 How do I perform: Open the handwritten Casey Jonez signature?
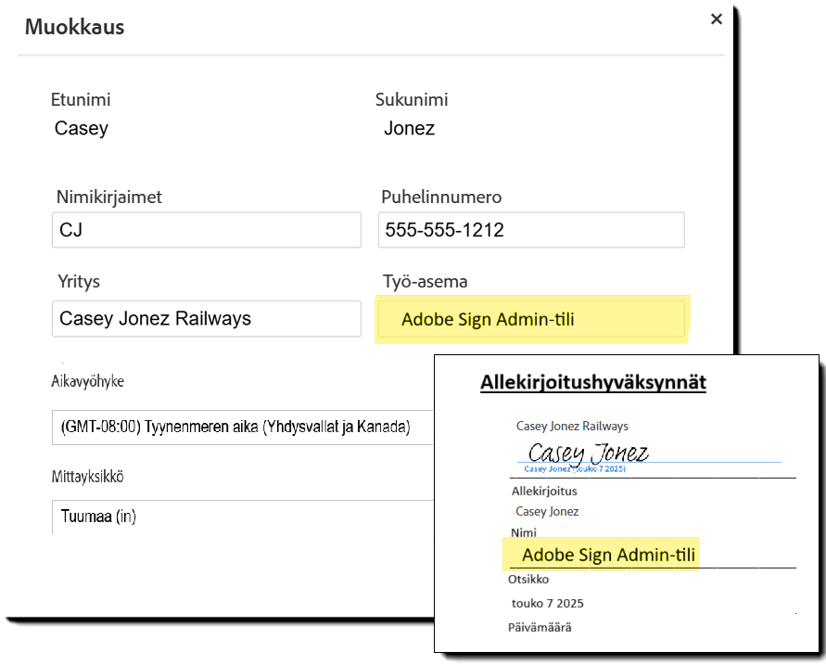[x=588, y=453]
